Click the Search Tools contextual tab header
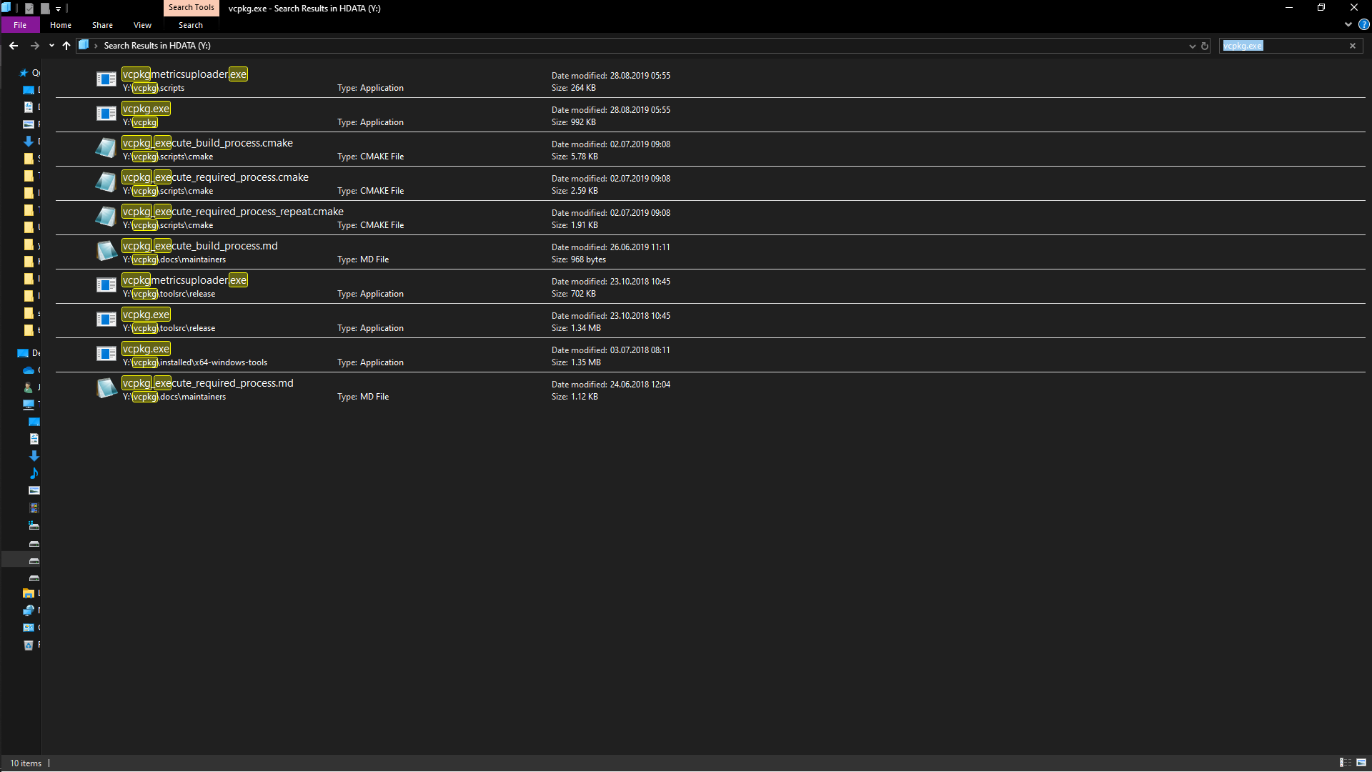1372x772 pixels. point(191,7)
